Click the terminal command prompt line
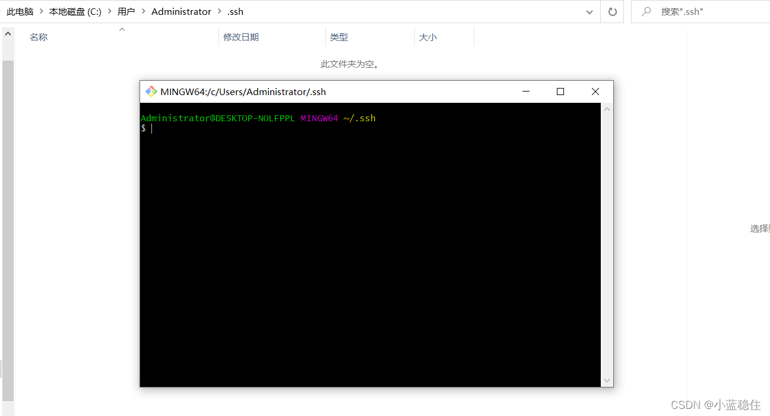Viewport: 770px width, 416px height. [370, 128]
